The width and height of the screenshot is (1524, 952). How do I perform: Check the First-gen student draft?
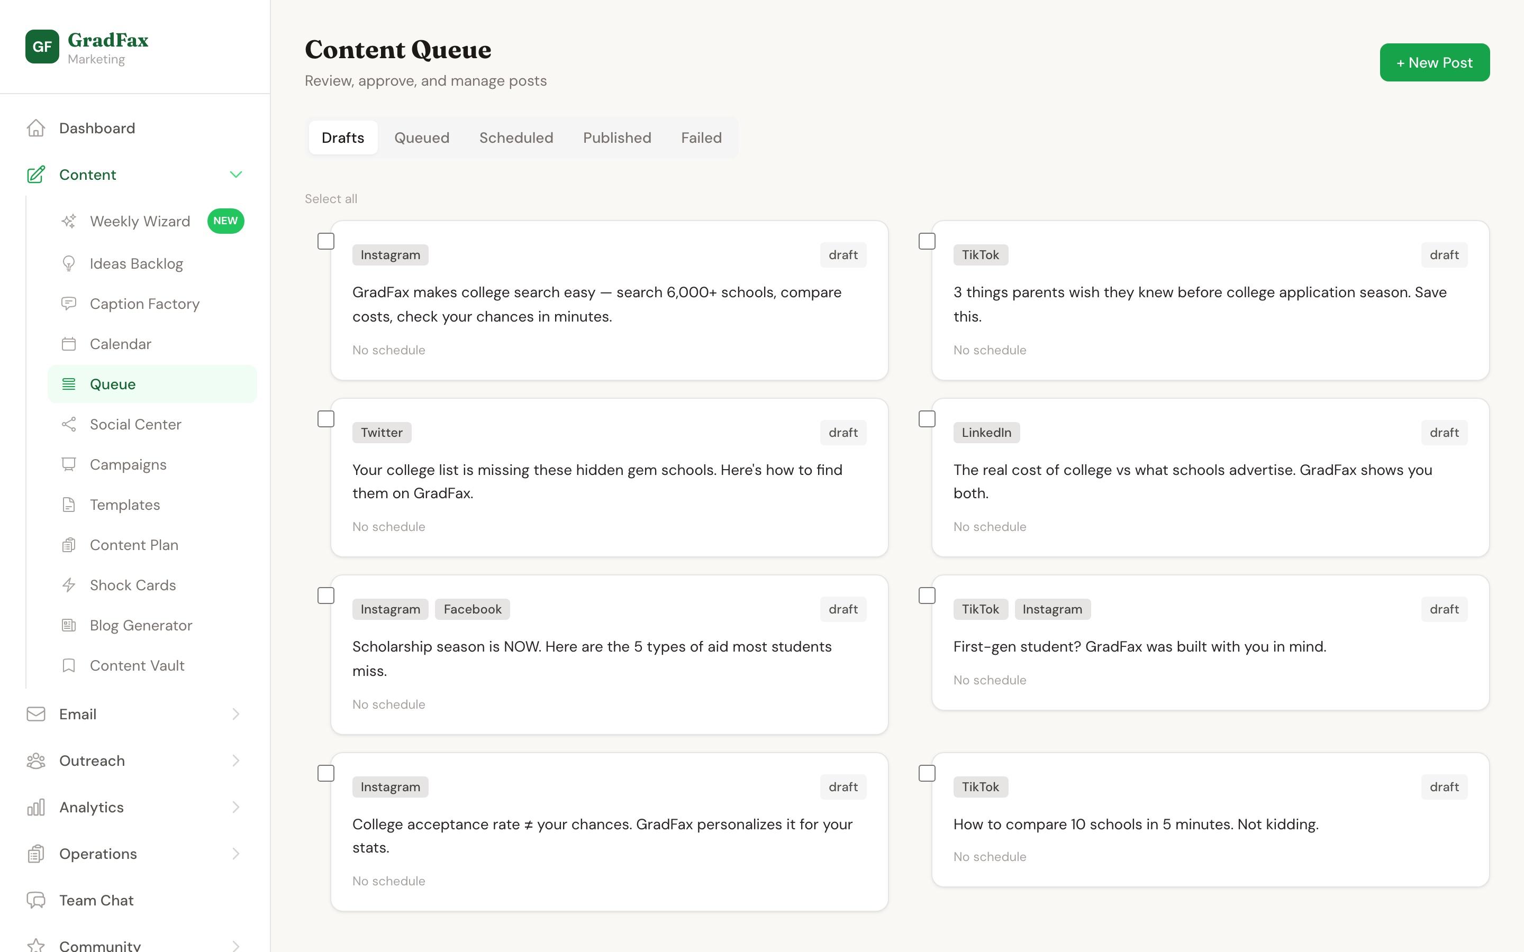coord(927,596)
